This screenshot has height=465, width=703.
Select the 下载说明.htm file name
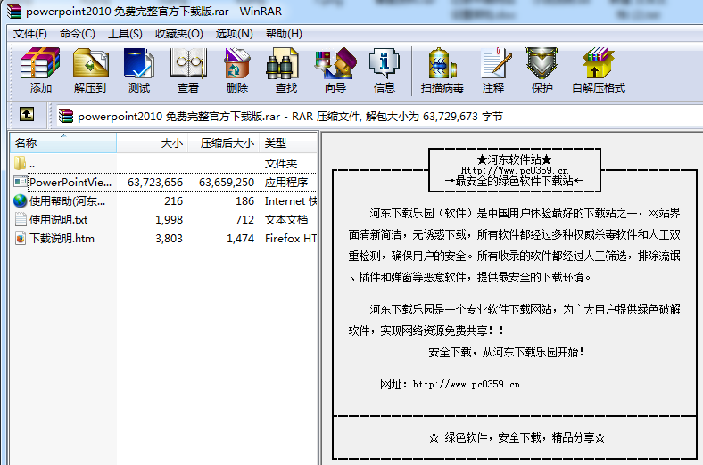62,239
